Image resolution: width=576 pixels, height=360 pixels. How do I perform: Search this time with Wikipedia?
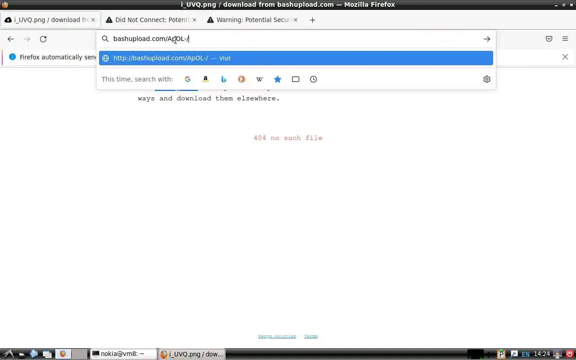click(260, 79)
